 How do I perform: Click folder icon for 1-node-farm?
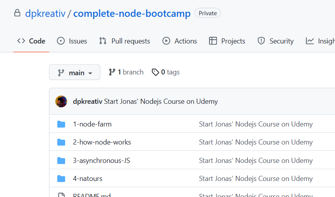tap(61, 124)
